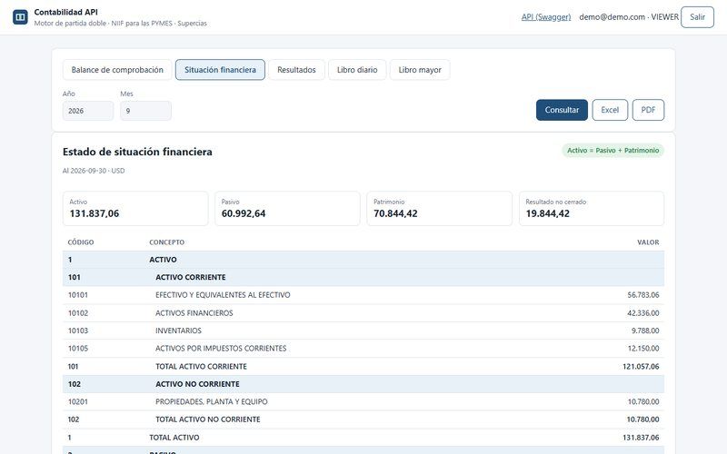Screen dimensions: 727x454
Task: Click the Activo = Pasivo + Patrimonio badge
Action: tap(612, 151)
